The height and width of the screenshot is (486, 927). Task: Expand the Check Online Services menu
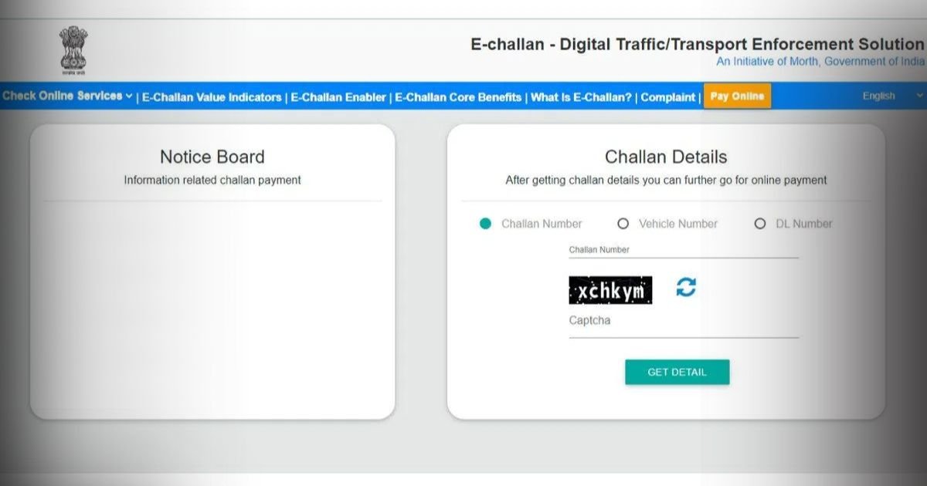click(60, 96)
